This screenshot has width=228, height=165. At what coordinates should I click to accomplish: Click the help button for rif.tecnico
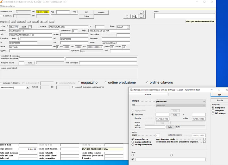tap(14, 38)
